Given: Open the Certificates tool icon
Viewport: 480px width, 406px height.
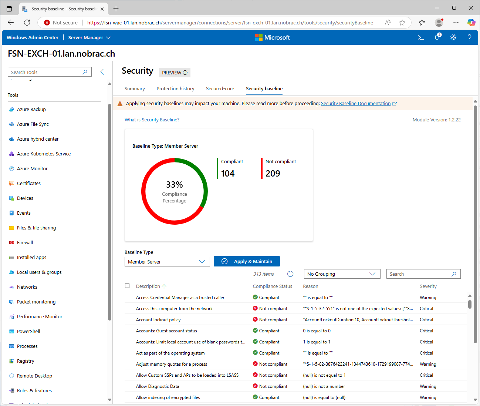Looking at the screenshot, I should click(x=11, y=184).
